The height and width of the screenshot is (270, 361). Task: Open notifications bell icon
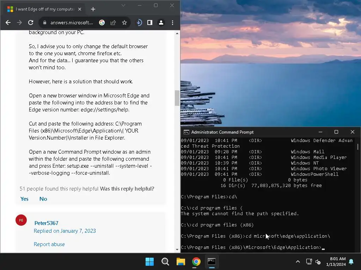351,262
